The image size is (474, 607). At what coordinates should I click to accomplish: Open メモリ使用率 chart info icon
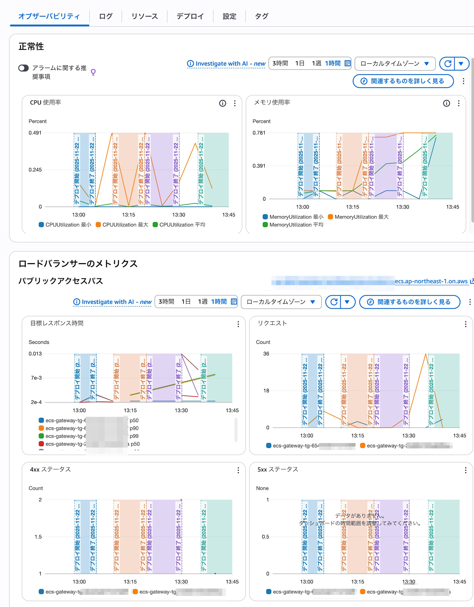coord(446,103)
